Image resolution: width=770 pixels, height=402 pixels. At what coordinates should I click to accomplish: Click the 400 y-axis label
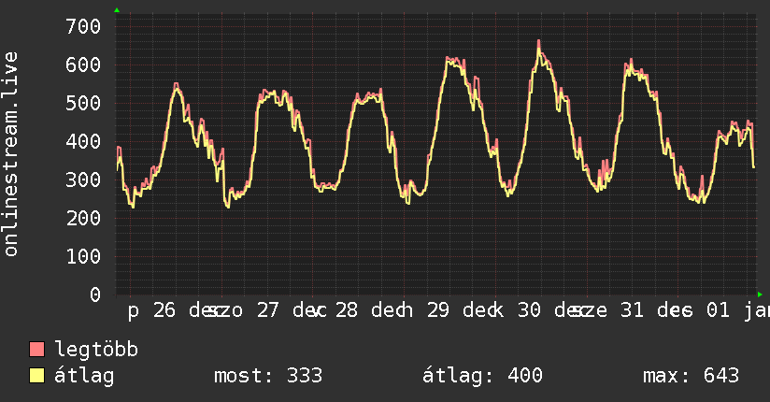tap(83, 141)
